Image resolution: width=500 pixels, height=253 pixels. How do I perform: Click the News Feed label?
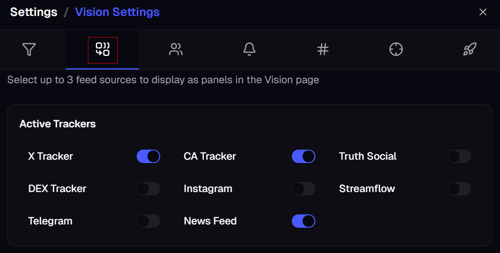[x=210, y=221]
